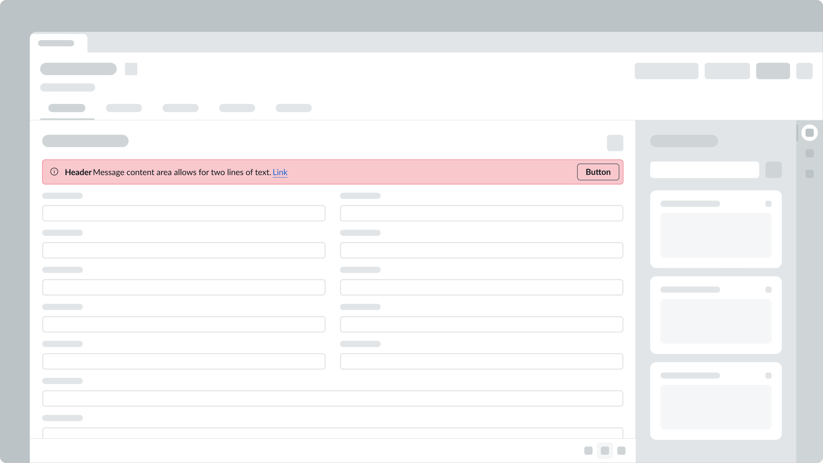The width and height of the screenshot is (823, 463).
Task: Click the rightmost icon in the bottom toolbar
Action: coord(621,450)
